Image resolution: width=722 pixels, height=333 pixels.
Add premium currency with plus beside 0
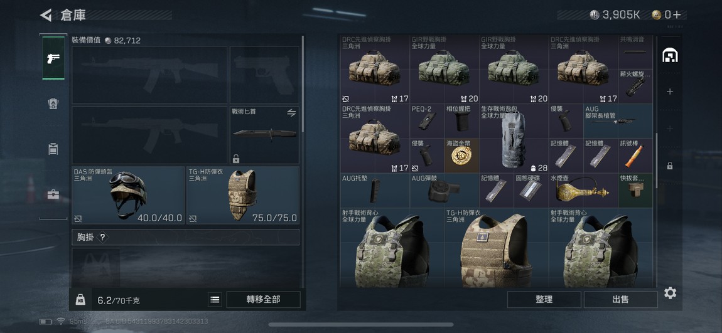(x=676, y=14)
